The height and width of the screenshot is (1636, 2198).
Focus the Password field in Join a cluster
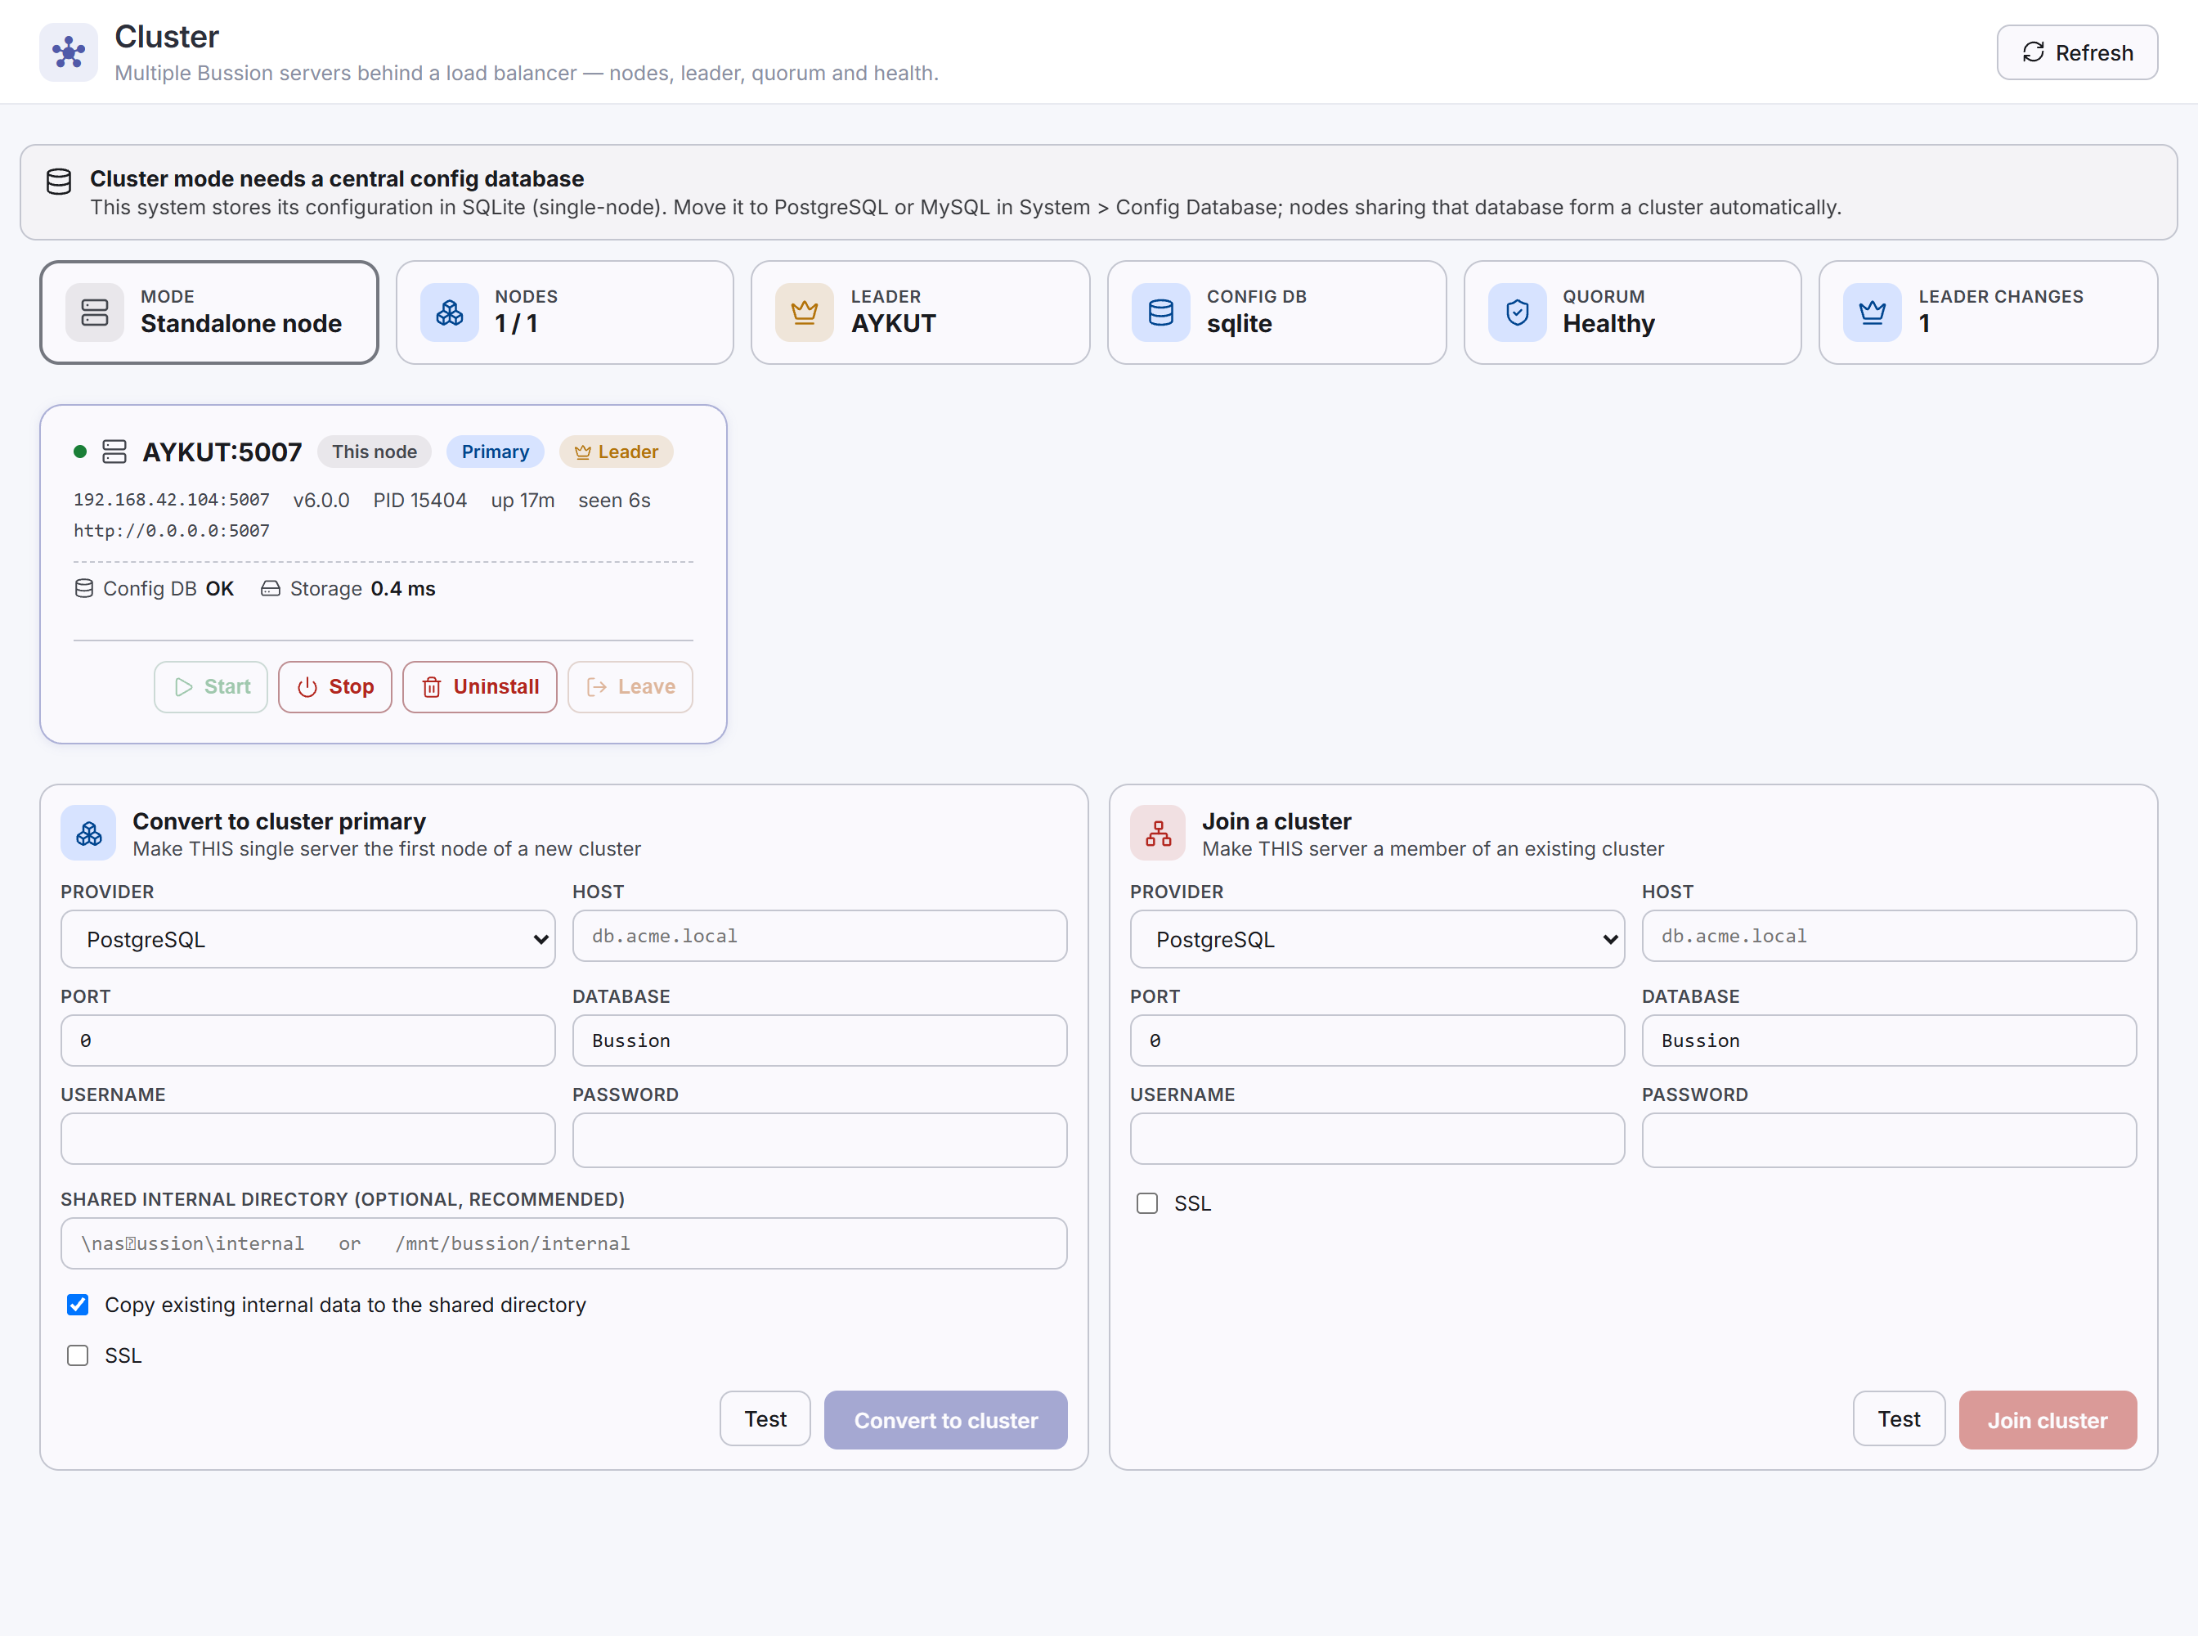tap(1889, 1139)
